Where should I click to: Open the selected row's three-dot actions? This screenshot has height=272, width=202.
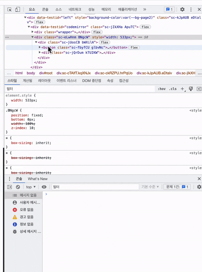point(7,37)
